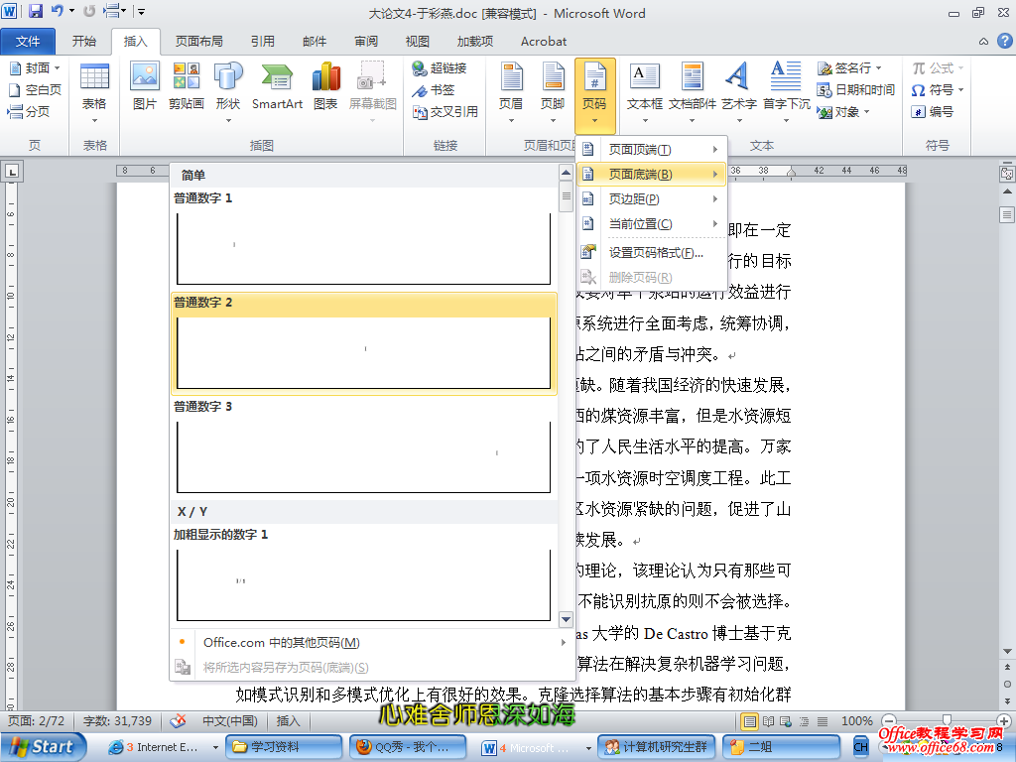Click the 文本框 text box icon
Viewport: 1016px width, 762px height.
pos(645,85)
